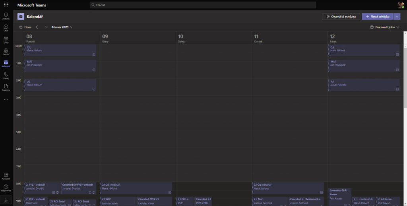407x206 pixels.
Task: Open the Chat section in sidebar
Action: point(6,27)
